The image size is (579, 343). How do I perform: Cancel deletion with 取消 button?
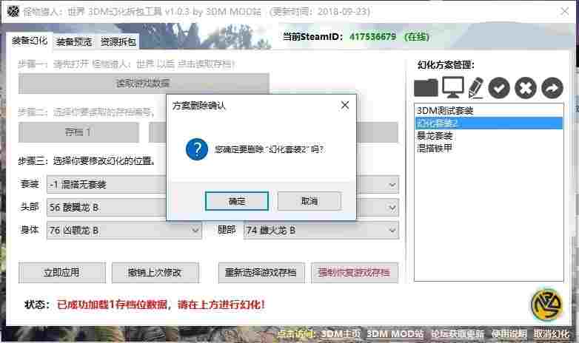[x=309, y=201]
